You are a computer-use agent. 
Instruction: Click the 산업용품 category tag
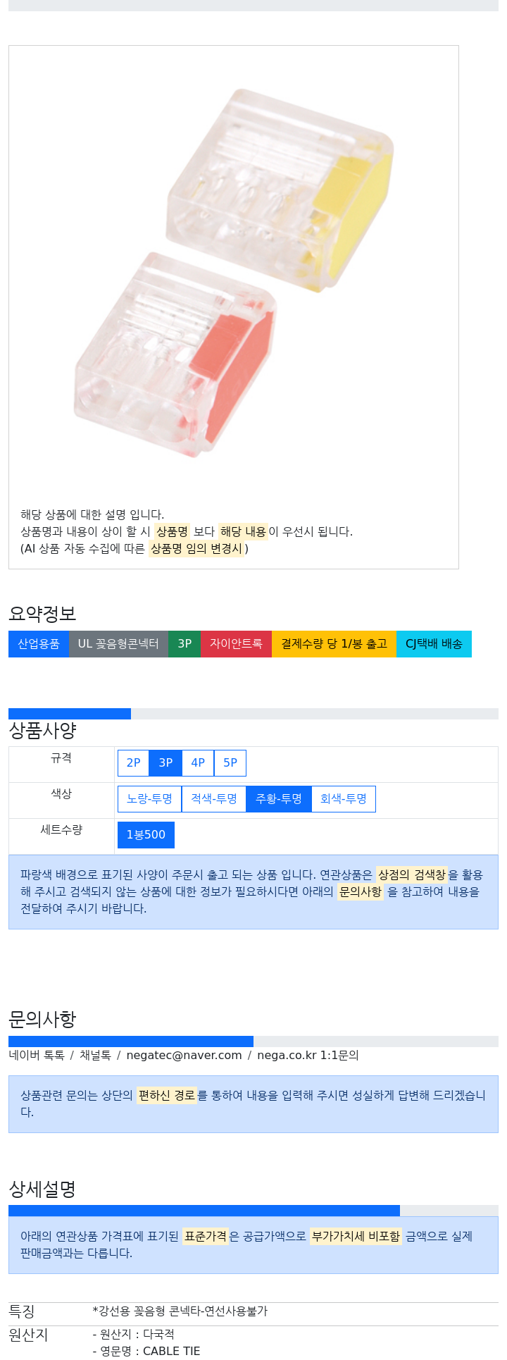click(39, 644)
